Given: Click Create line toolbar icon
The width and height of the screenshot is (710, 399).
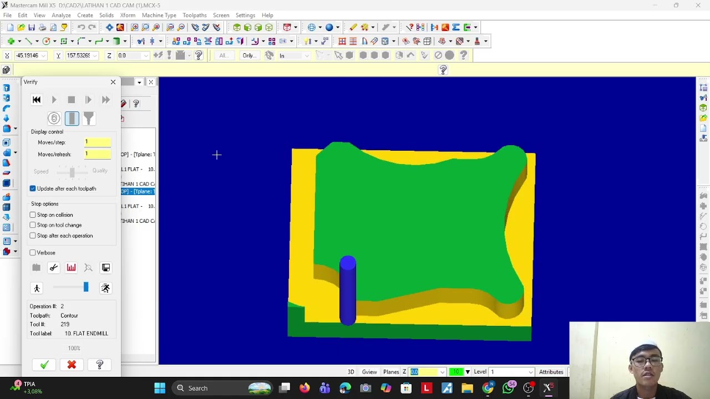Looking at the screenshot, I should pyautogui.click(x=28, y=41).
